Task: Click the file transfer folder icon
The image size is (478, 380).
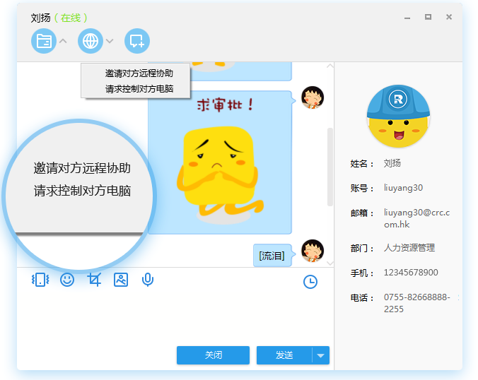Action: (44, 41)
